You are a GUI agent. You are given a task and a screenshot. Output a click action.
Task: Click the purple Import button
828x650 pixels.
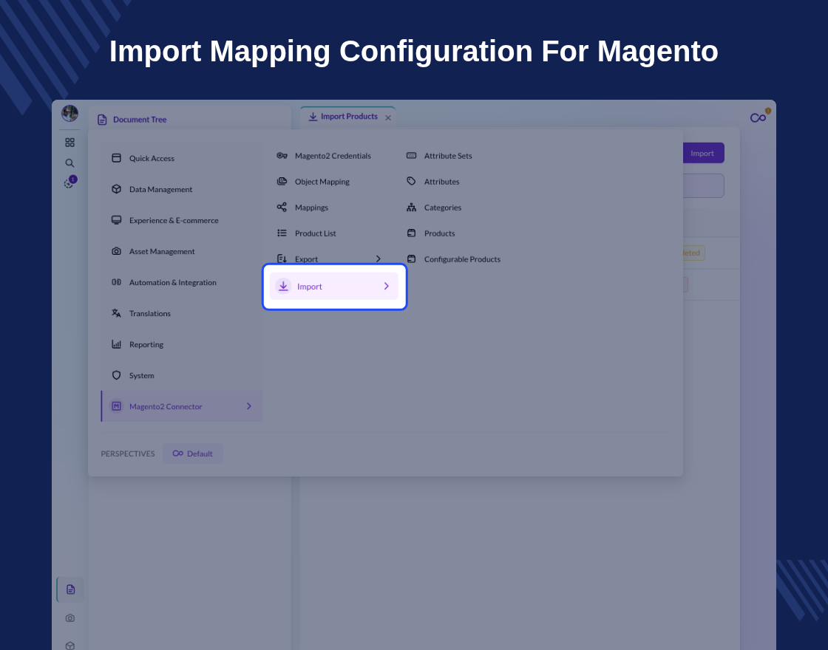coord(703,153)
